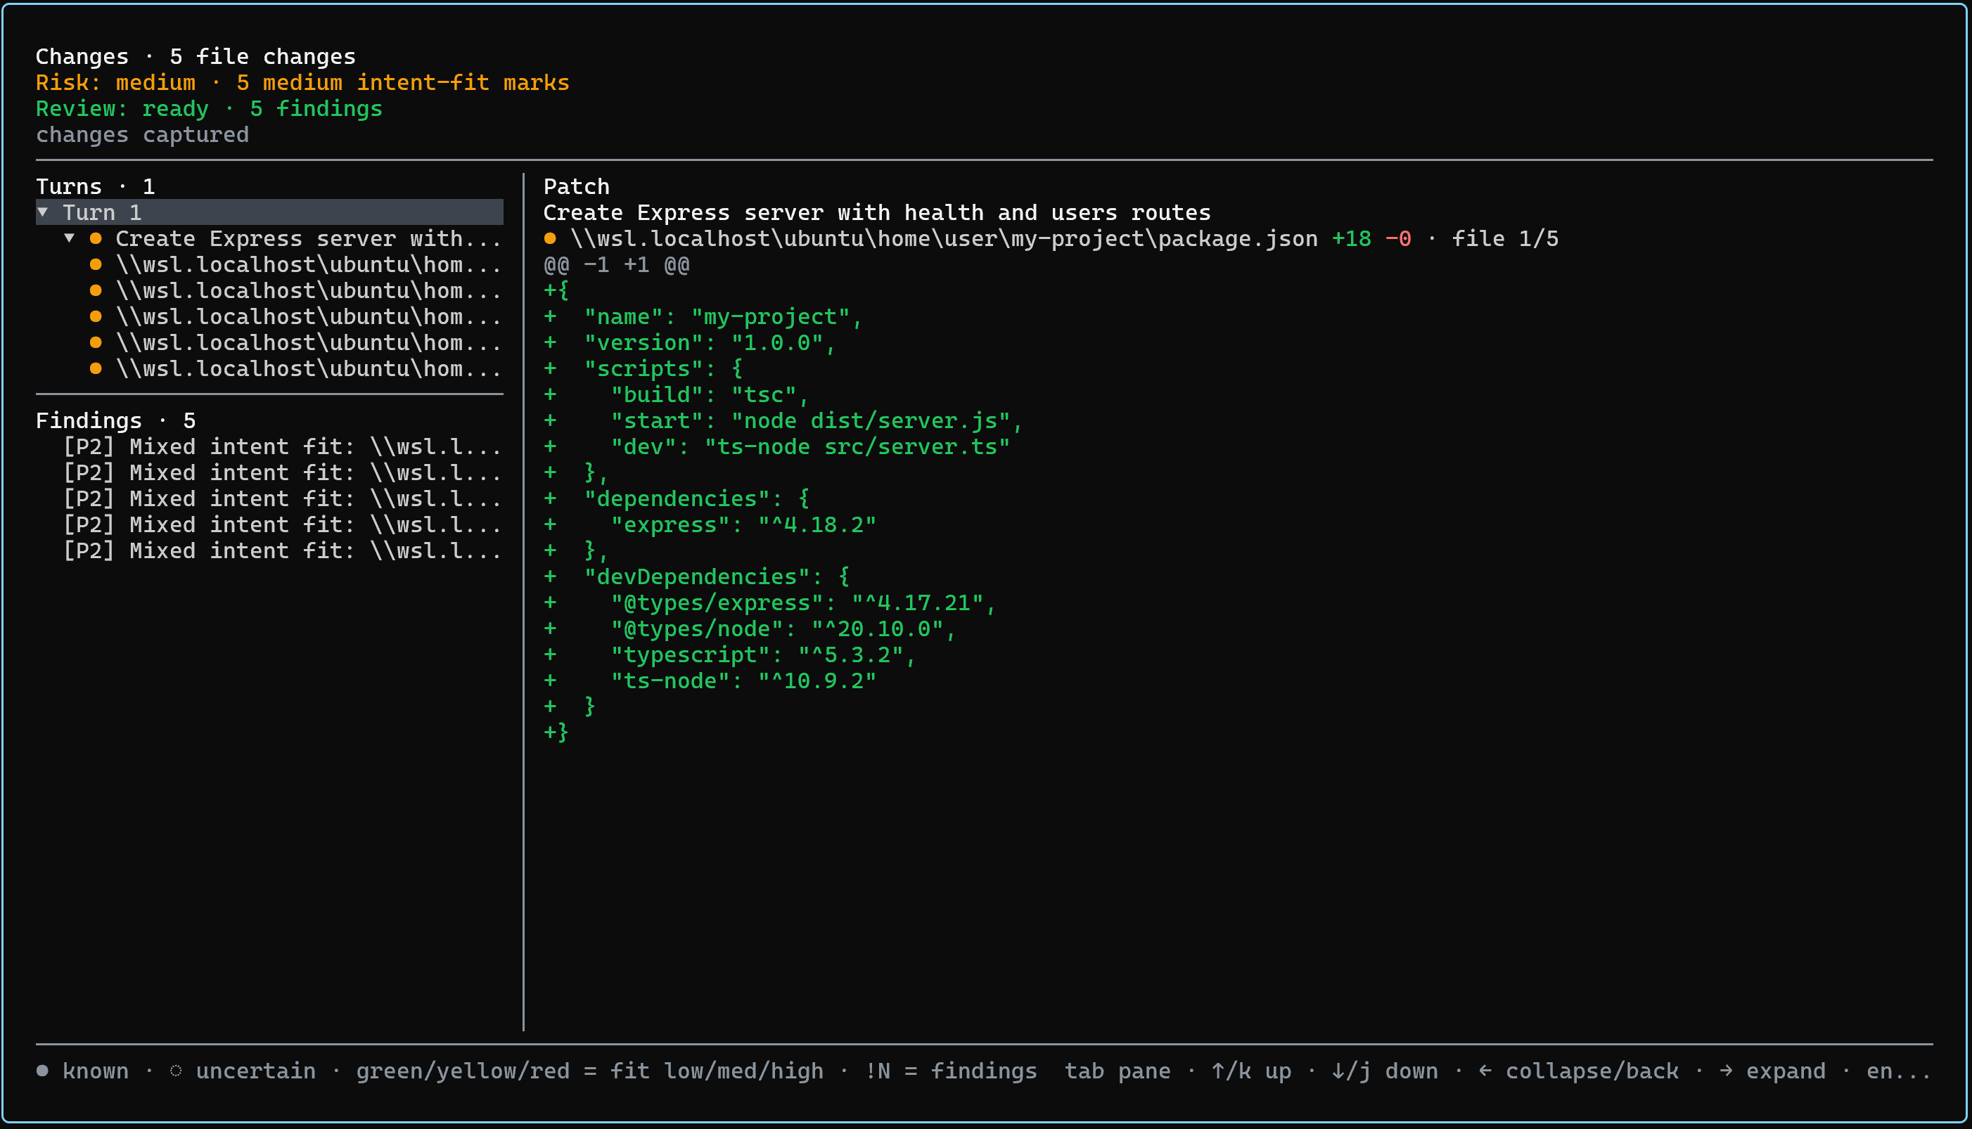Click the 'Review: ready · 5 findings' line
Image resolution: width=1972 pixels, height=1129 pixels.
click(210, 108)
